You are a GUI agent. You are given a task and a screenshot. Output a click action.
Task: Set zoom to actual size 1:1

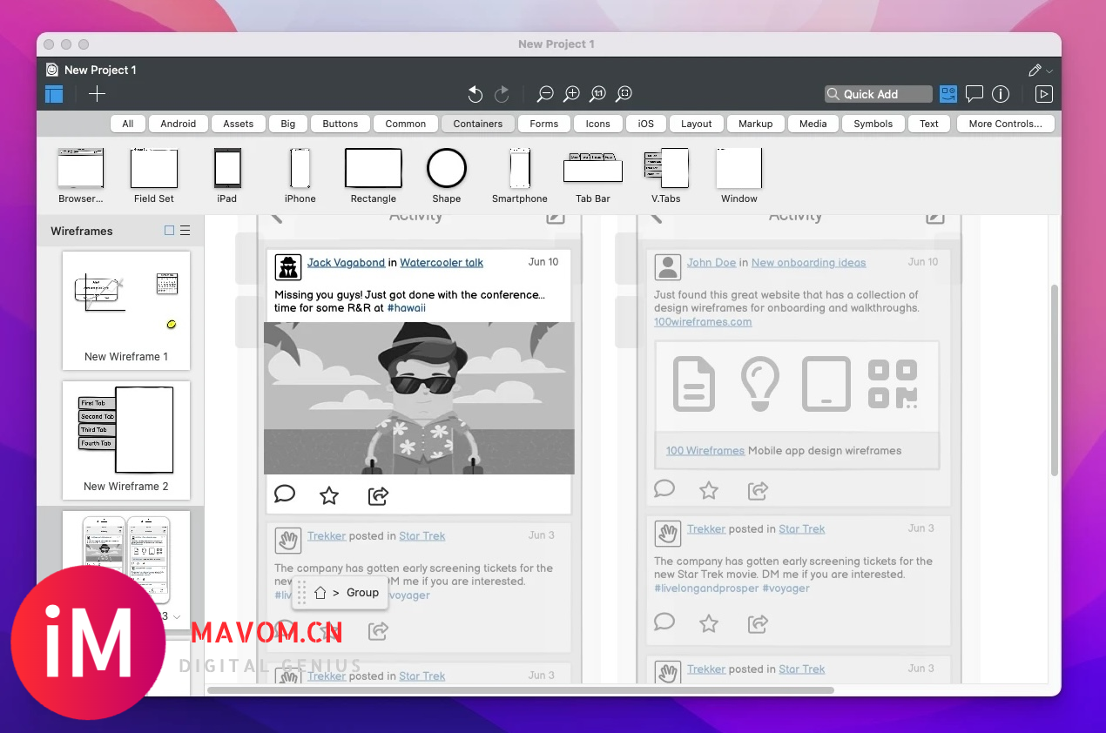point(597,94)
